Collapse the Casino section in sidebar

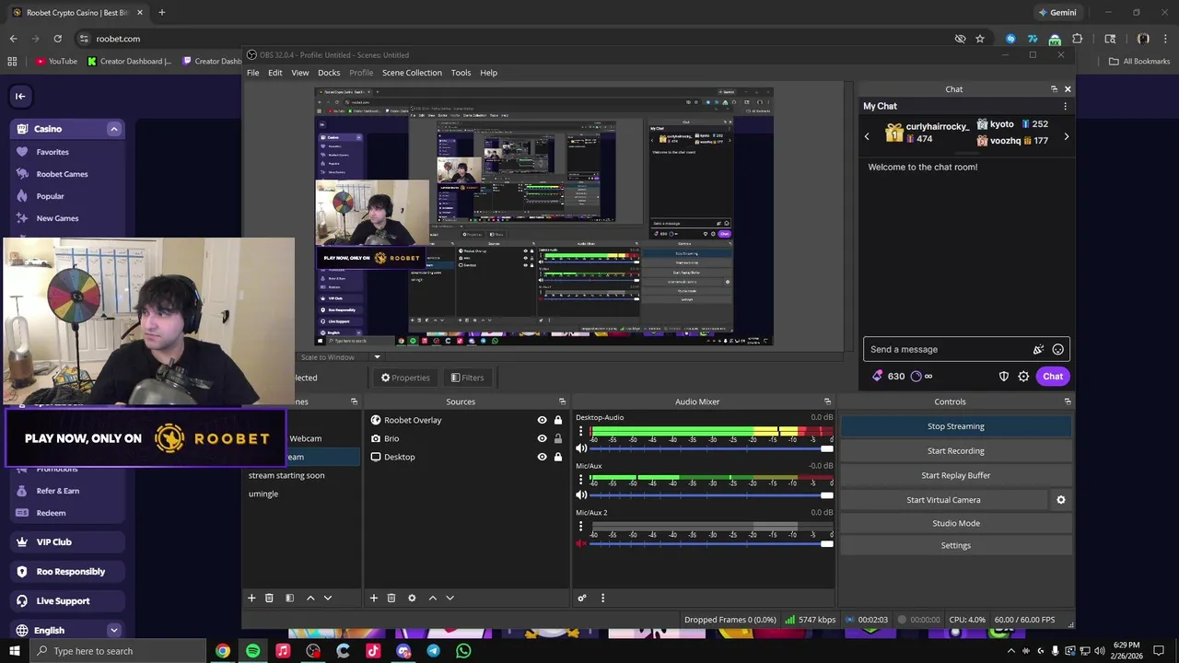[x=114, y=129]
